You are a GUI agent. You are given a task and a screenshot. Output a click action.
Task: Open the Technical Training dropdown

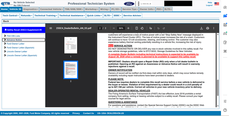[x=46, y=16]
